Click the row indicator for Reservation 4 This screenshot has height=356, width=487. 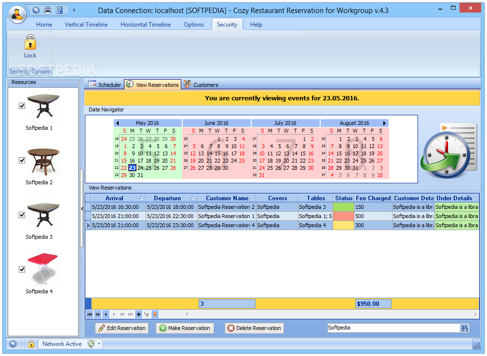(88, 225)
